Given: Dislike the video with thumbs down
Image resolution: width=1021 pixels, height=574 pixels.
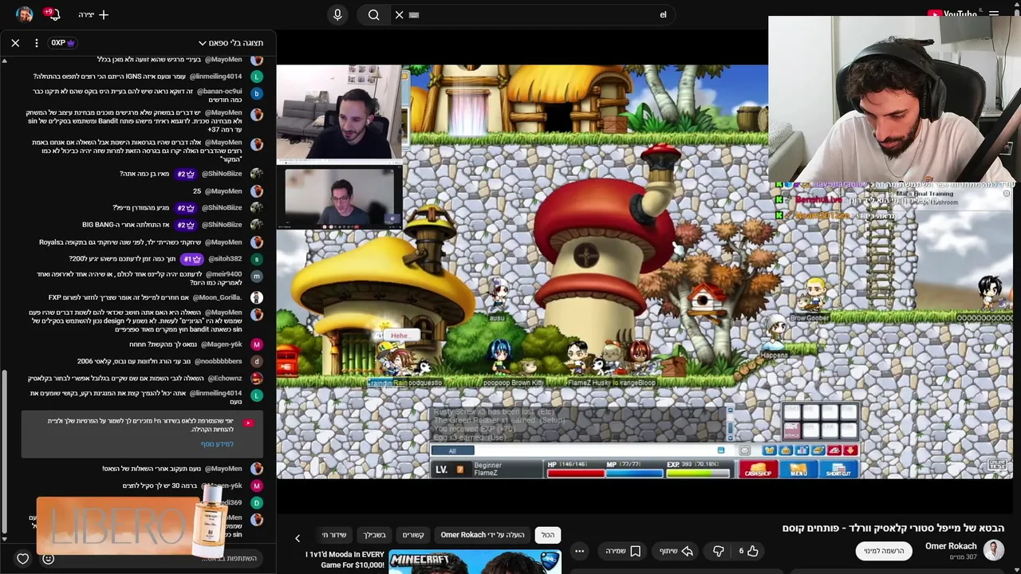Looking at the screenshot, I should (718, 551).
